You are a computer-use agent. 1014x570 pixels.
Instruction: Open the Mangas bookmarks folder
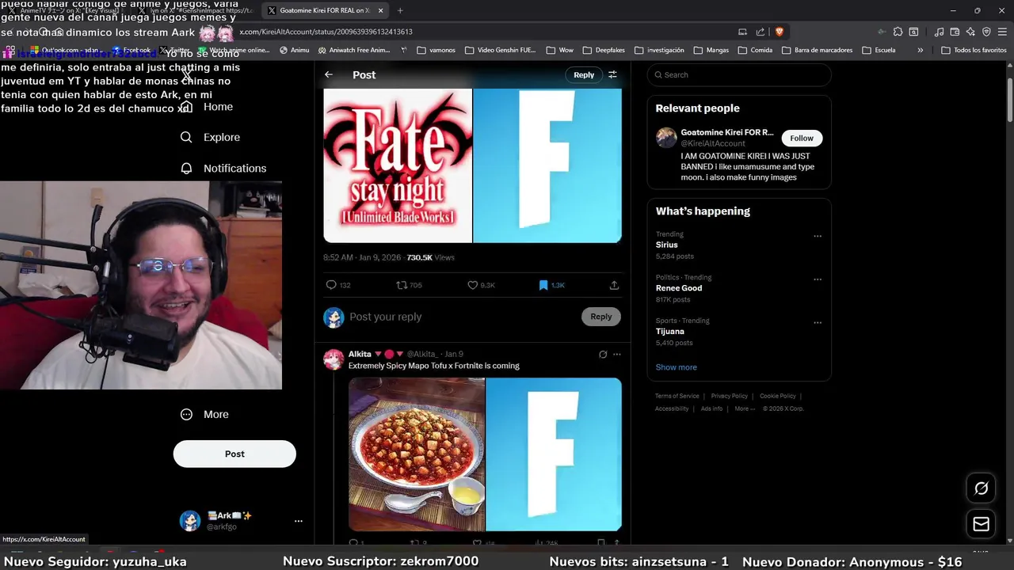(x=711, y=50)
